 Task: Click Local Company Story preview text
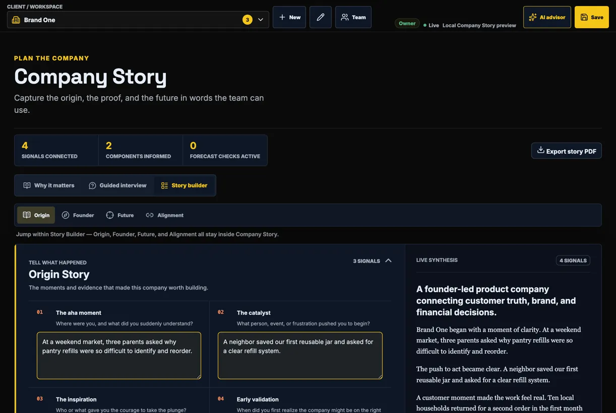click(x=479, y=25)
